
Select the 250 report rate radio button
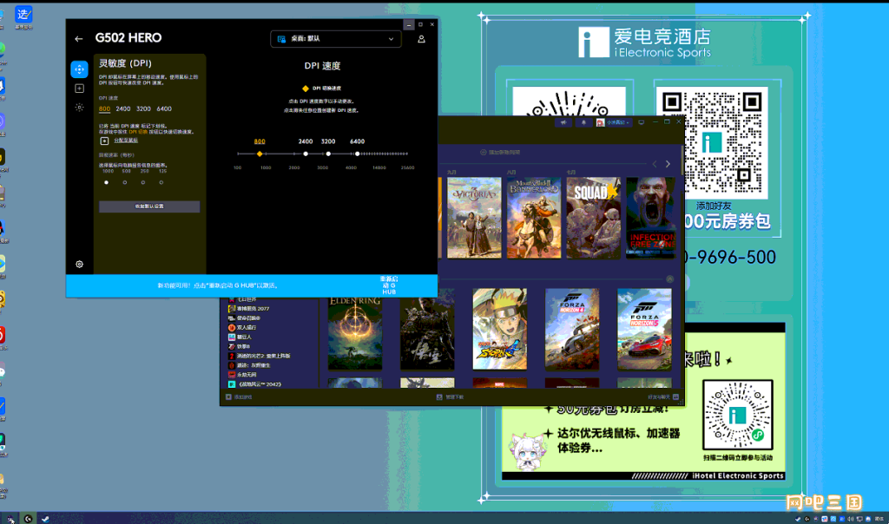143,182
